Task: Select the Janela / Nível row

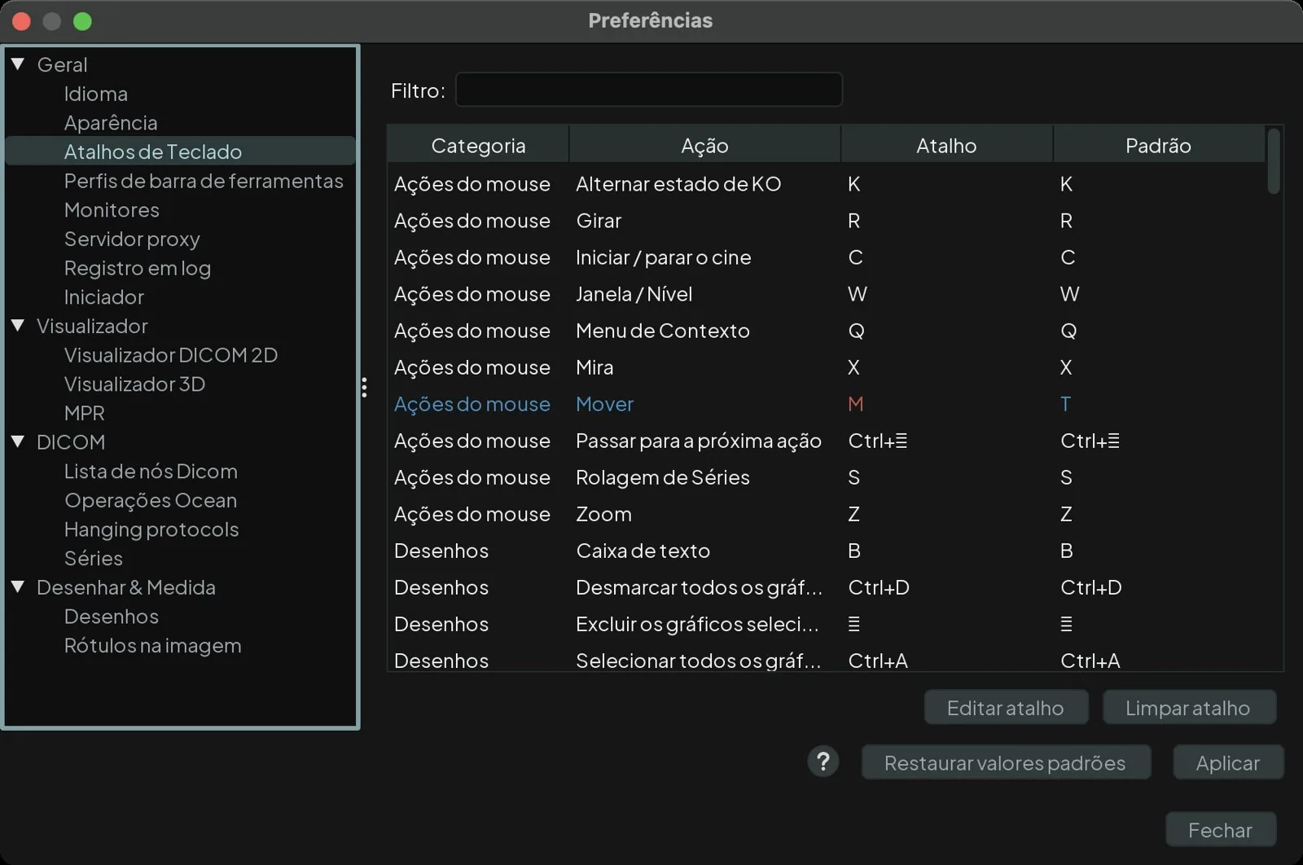Action: (x=827, y=294)
